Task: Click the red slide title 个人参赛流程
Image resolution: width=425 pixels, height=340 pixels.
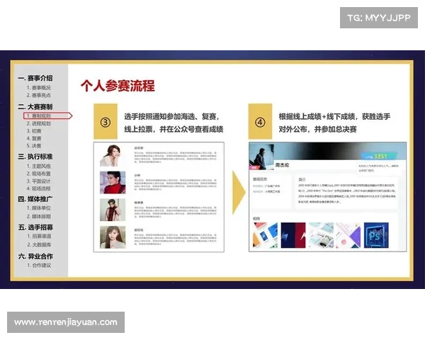Action: (118, 86)
